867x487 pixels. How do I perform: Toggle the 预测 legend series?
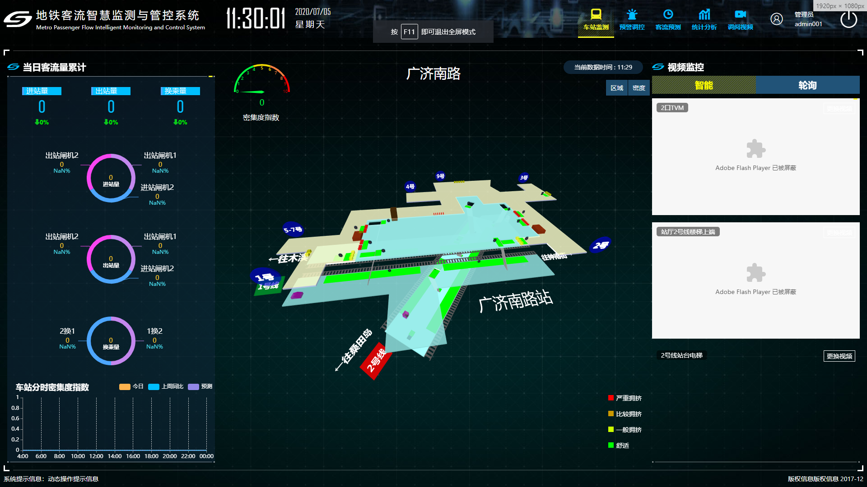(193, 386)
